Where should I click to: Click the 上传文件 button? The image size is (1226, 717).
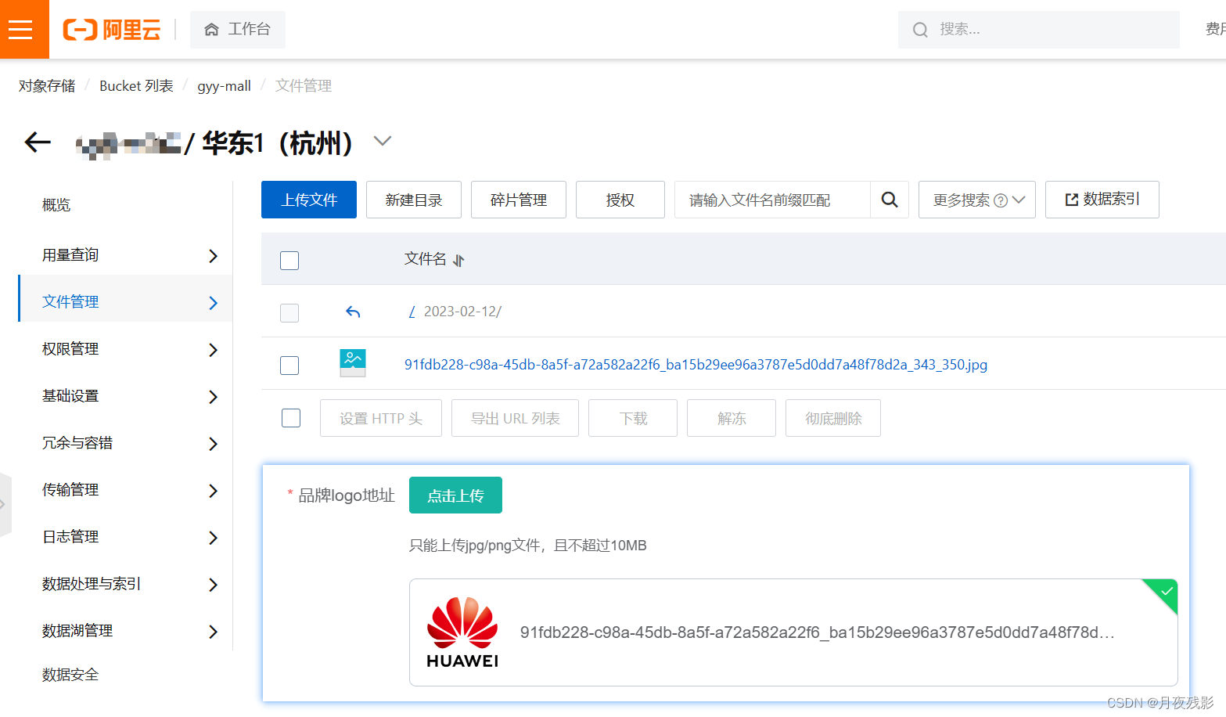tap(309, 200)
